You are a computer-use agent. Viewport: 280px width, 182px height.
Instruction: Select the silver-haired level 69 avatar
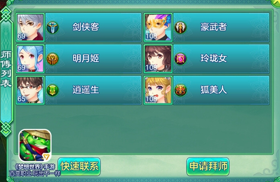tap(30, 28)
